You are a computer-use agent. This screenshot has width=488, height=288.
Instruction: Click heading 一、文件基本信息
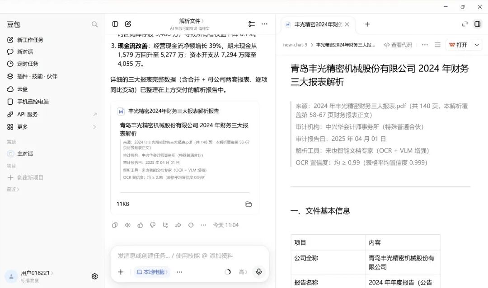(x=320, y=211)
